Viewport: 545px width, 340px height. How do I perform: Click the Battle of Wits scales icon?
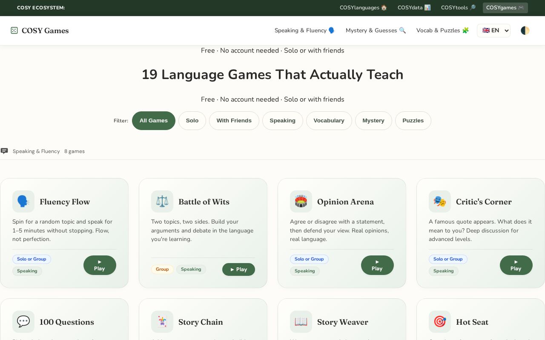(162, 201)
